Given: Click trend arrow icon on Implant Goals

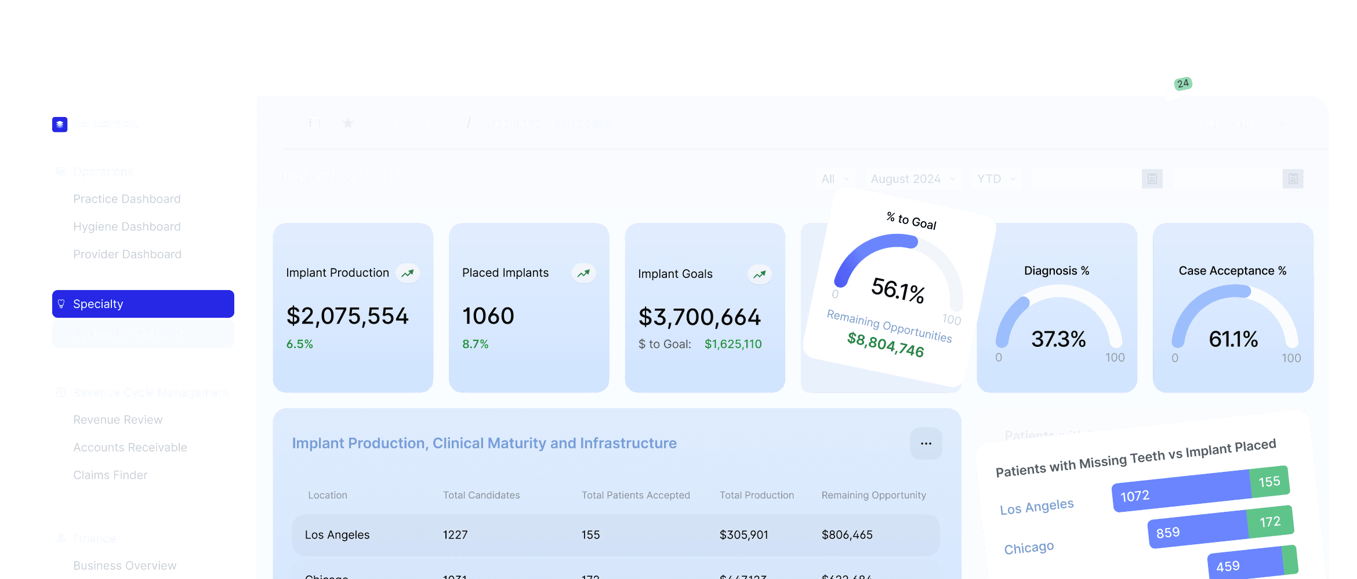Looking at the screenshot, I should [759, 274].
